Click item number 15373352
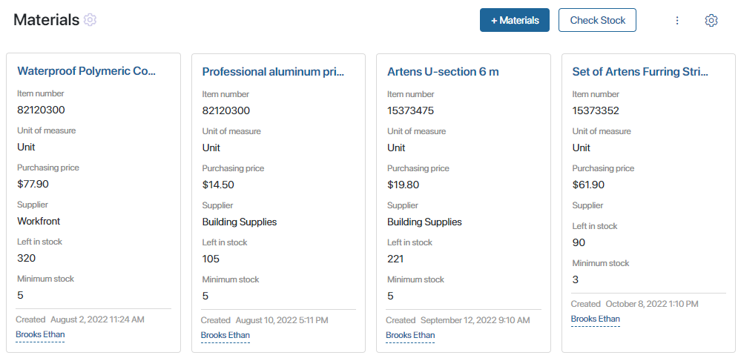Image resolution: width=741 pixels, height=358 pixels. [596, 110]
